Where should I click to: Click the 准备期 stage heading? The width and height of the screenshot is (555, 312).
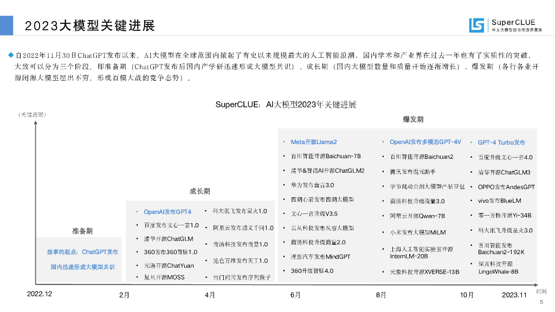tap(82, 231)
